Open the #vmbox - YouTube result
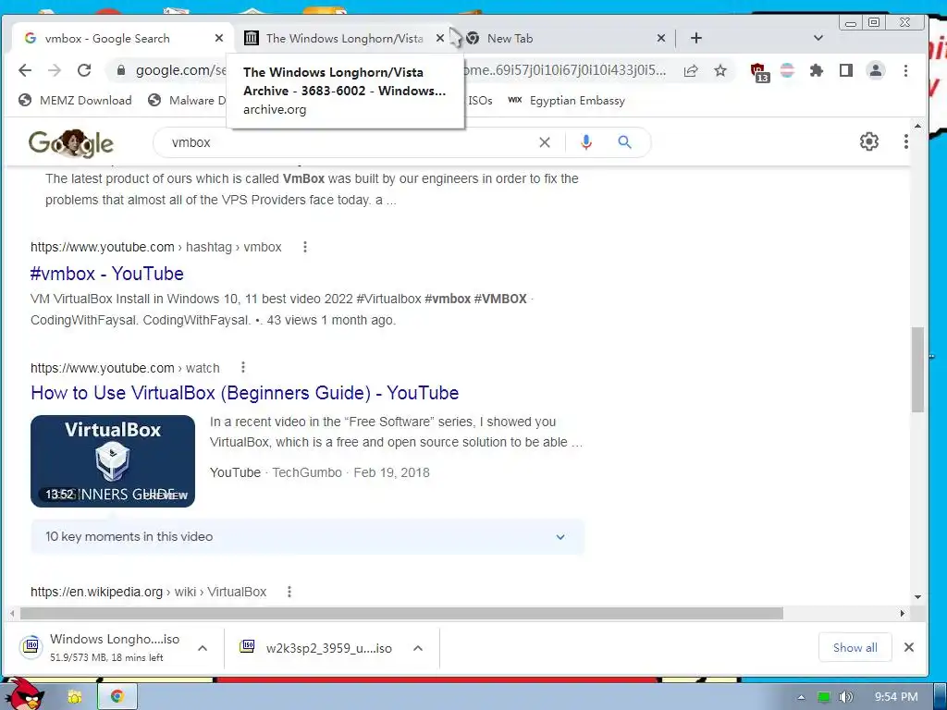This screenshot has width=947, height=710. coord(107,274)
